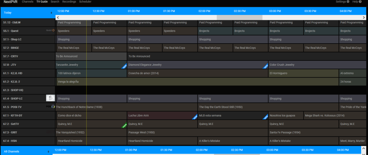Open Passage West (1950) listing
368x155 pixels.
click(197, 133)
